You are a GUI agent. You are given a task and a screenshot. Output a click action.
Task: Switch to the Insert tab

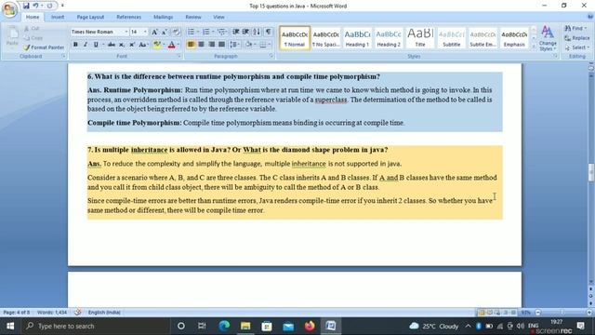click(58, 17)
